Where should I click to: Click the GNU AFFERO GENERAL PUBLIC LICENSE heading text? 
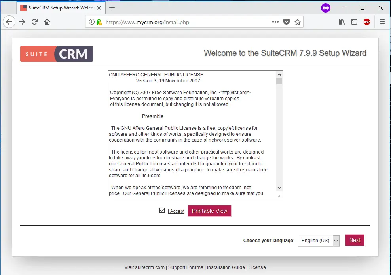[x=156, y=75]
